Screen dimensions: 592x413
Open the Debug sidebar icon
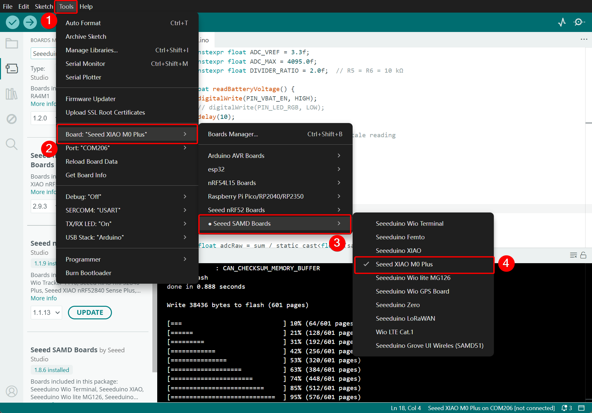[x=12, y=119]
